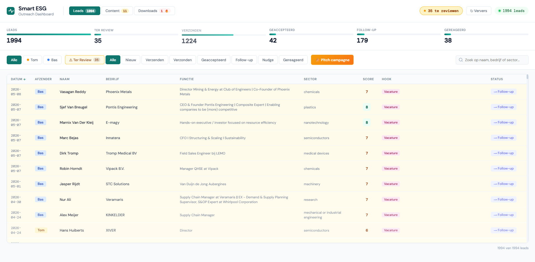Image resolution: width=535 pixels, height=262 pixels.
Task: Click the Tom sender badge in XIVER row
Action: point(41,230)
